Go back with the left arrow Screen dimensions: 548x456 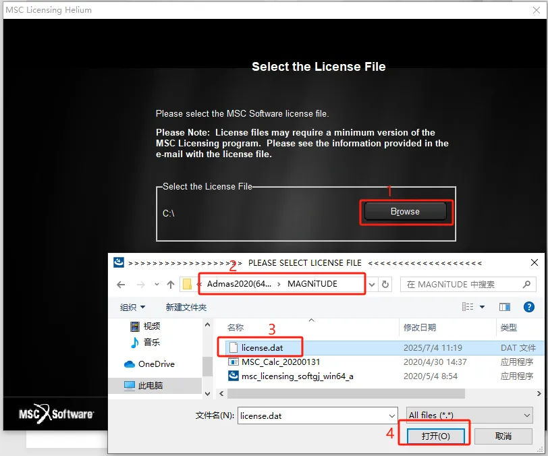pos(121,285)
